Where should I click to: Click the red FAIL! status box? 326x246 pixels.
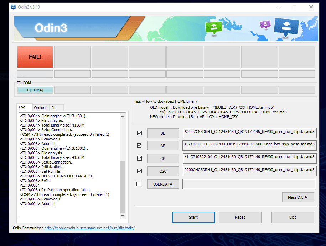[x=35, y=57]
